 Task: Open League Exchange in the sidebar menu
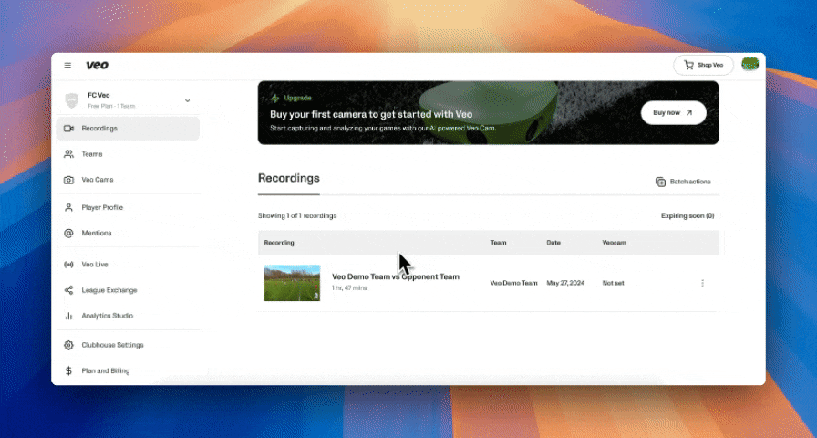tap(128, 290)
